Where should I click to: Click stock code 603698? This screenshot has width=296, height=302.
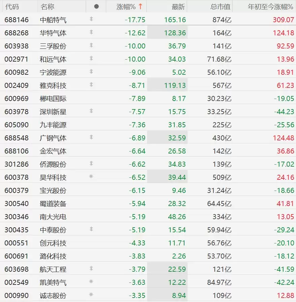[17, 269]
